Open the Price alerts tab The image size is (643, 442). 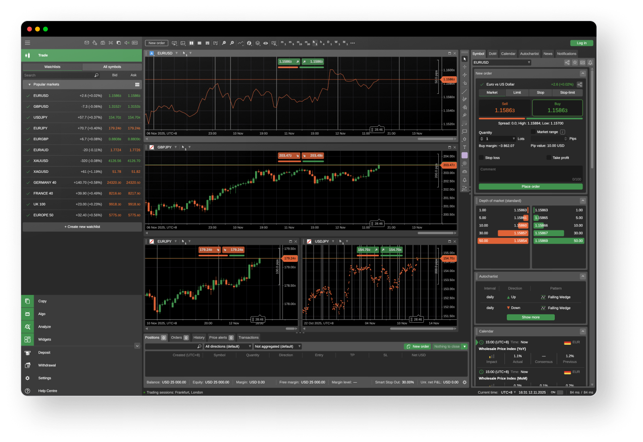[x=218, y=338]
